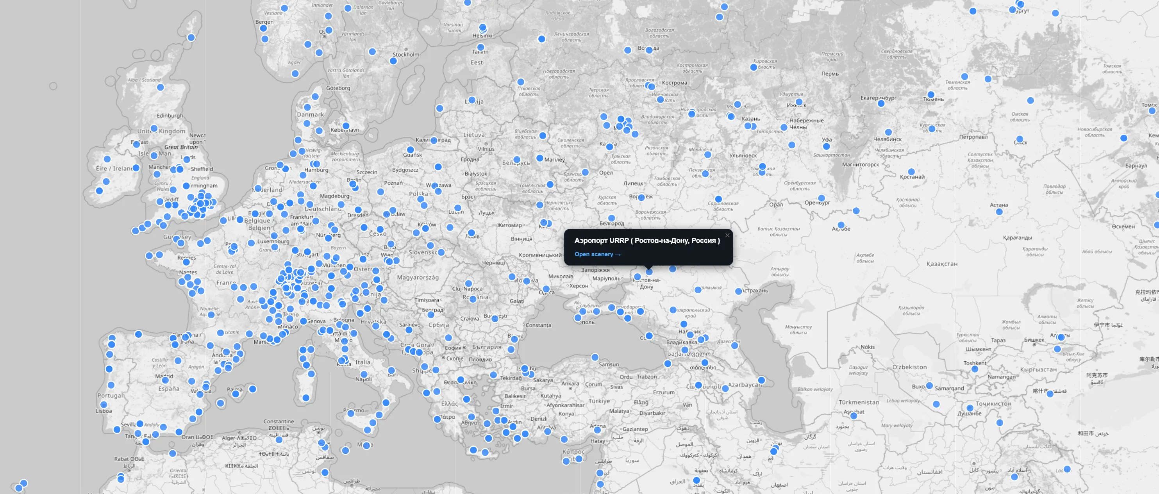Image resolution: width=1159 pixels, height=494 pixels.
Task: Click the Bari airport marker
Action: click(x=391, y=370)
